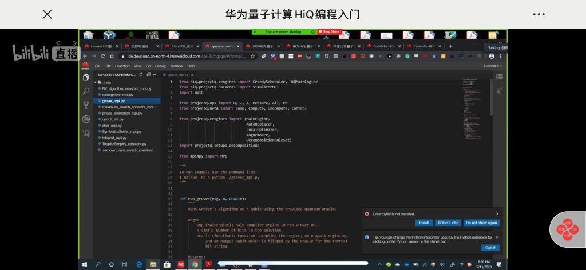
Task: Collapse the .theia folder in Explorer
Action: pyautogui.click(x=105, y=82)
